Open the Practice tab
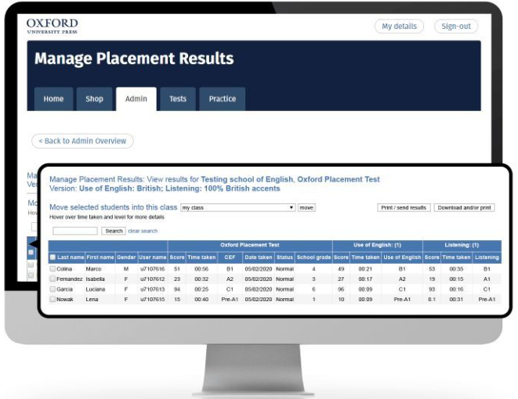The image size is (518, 399). tap(223, 99)
